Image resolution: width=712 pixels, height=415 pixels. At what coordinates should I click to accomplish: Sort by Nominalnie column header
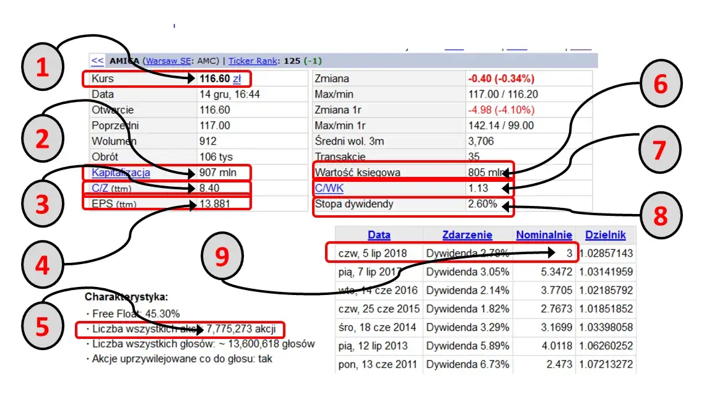pos(544,234)
